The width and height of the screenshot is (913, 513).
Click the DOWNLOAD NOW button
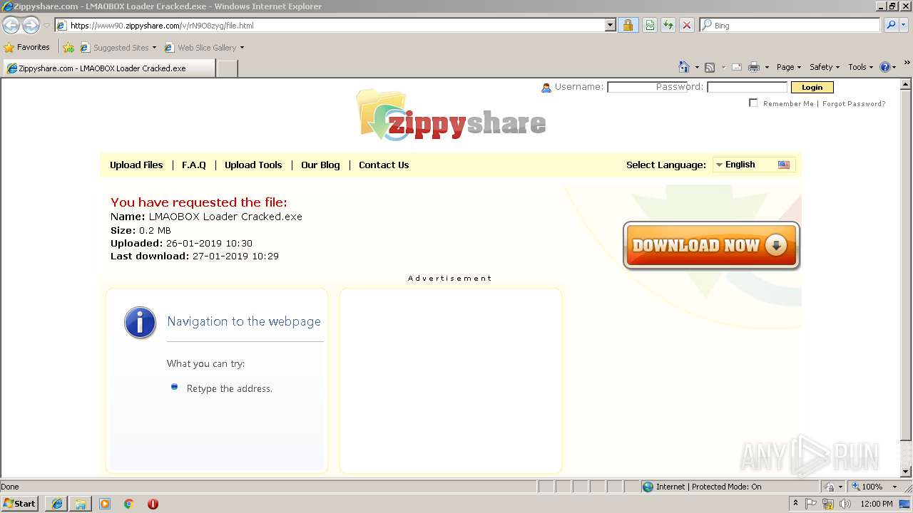711,246
